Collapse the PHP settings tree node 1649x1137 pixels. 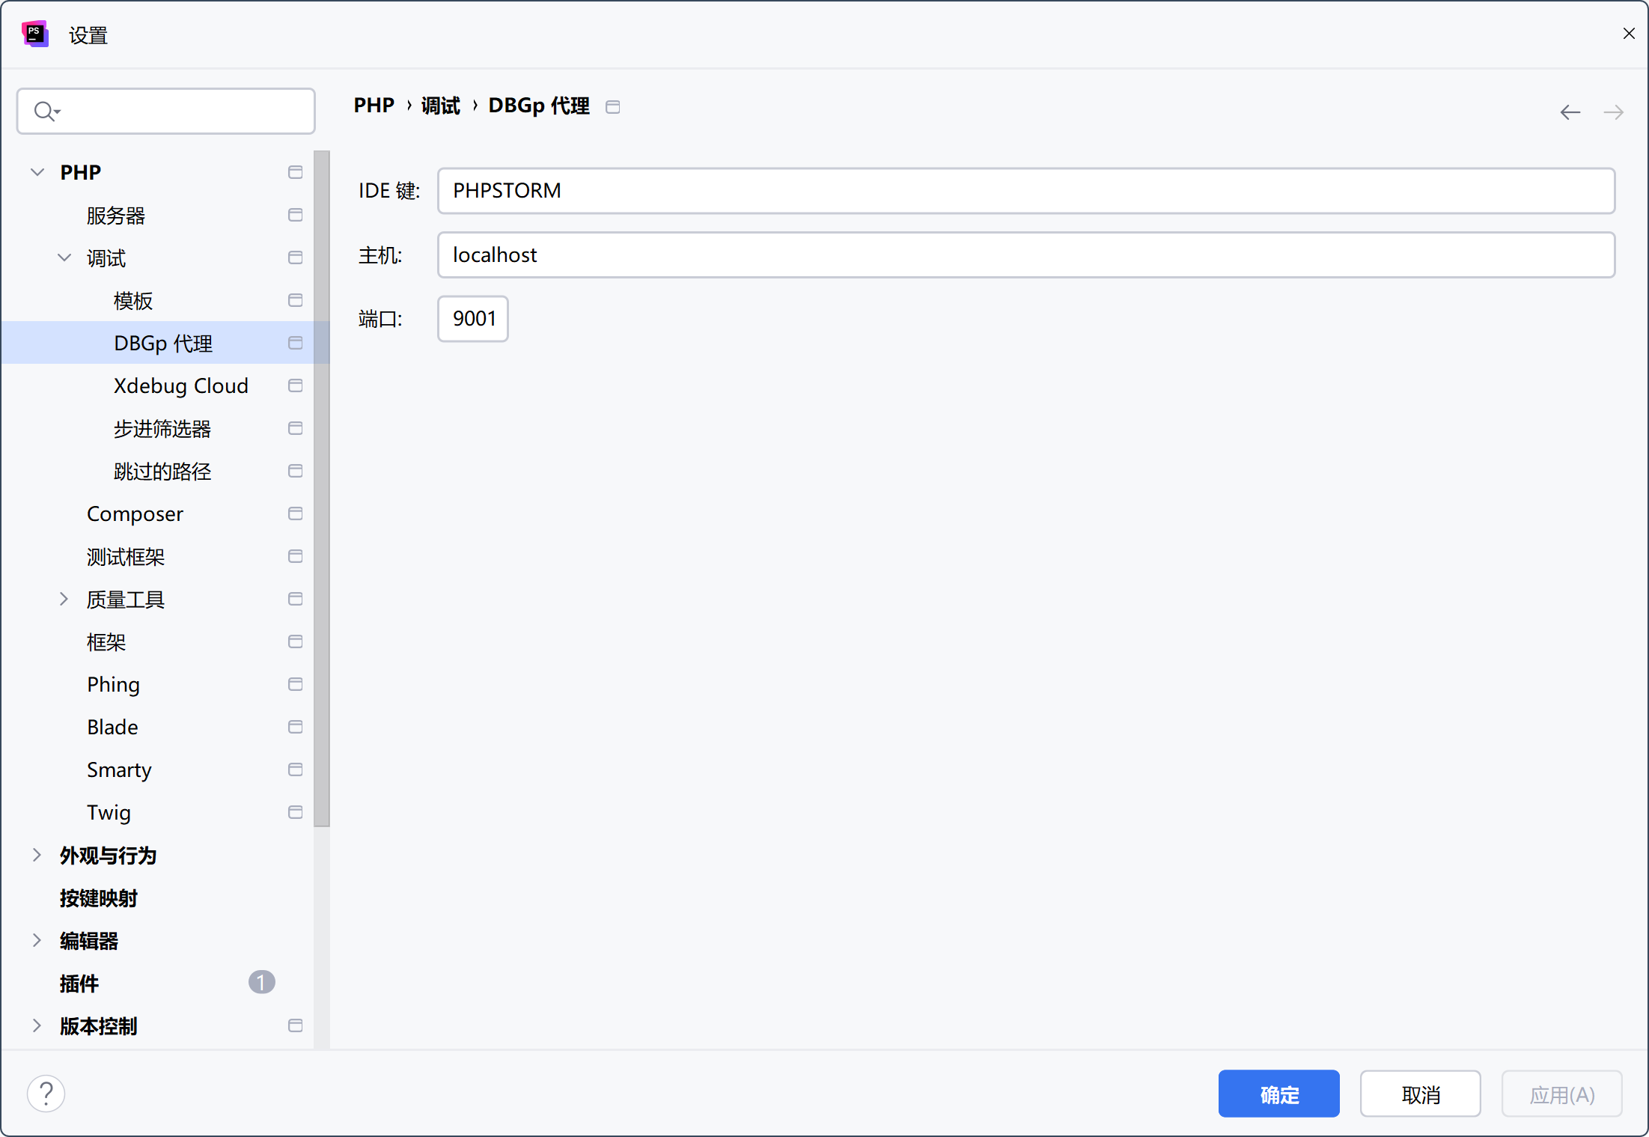click(37, 172)
